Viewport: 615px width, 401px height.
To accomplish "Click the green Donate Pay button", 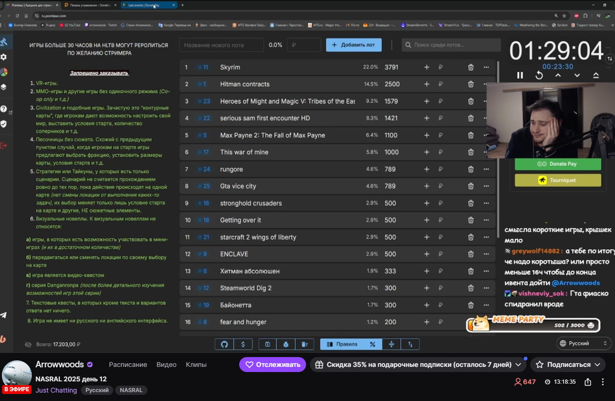I will (558, 164).
